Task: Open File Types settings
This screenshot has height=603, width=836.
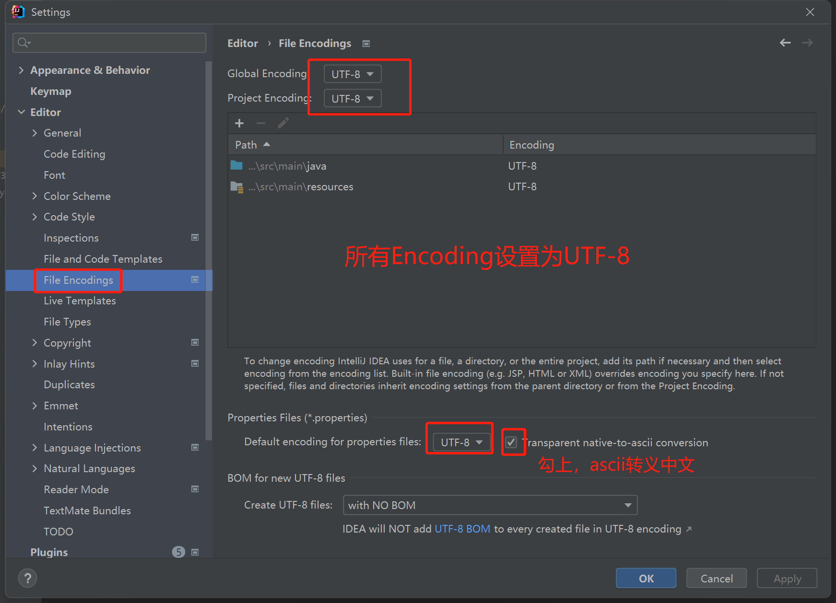Action: (x=67, y=322)
